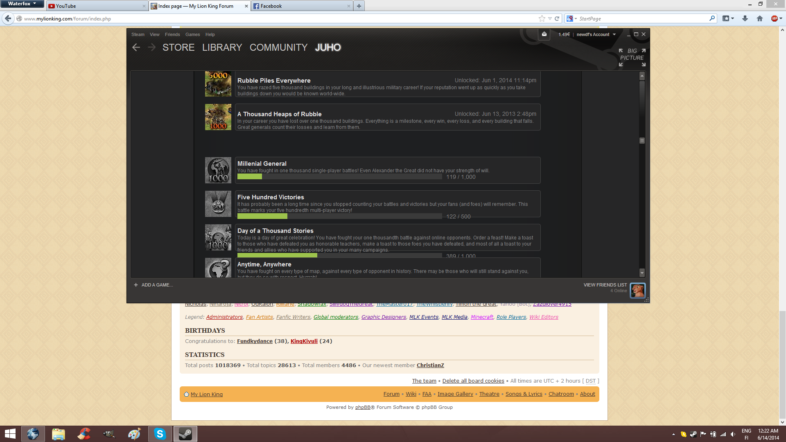786x442 pixels.
Task: Click the Steam achievements scrollbar down arrow
Action: click(642, 273)
